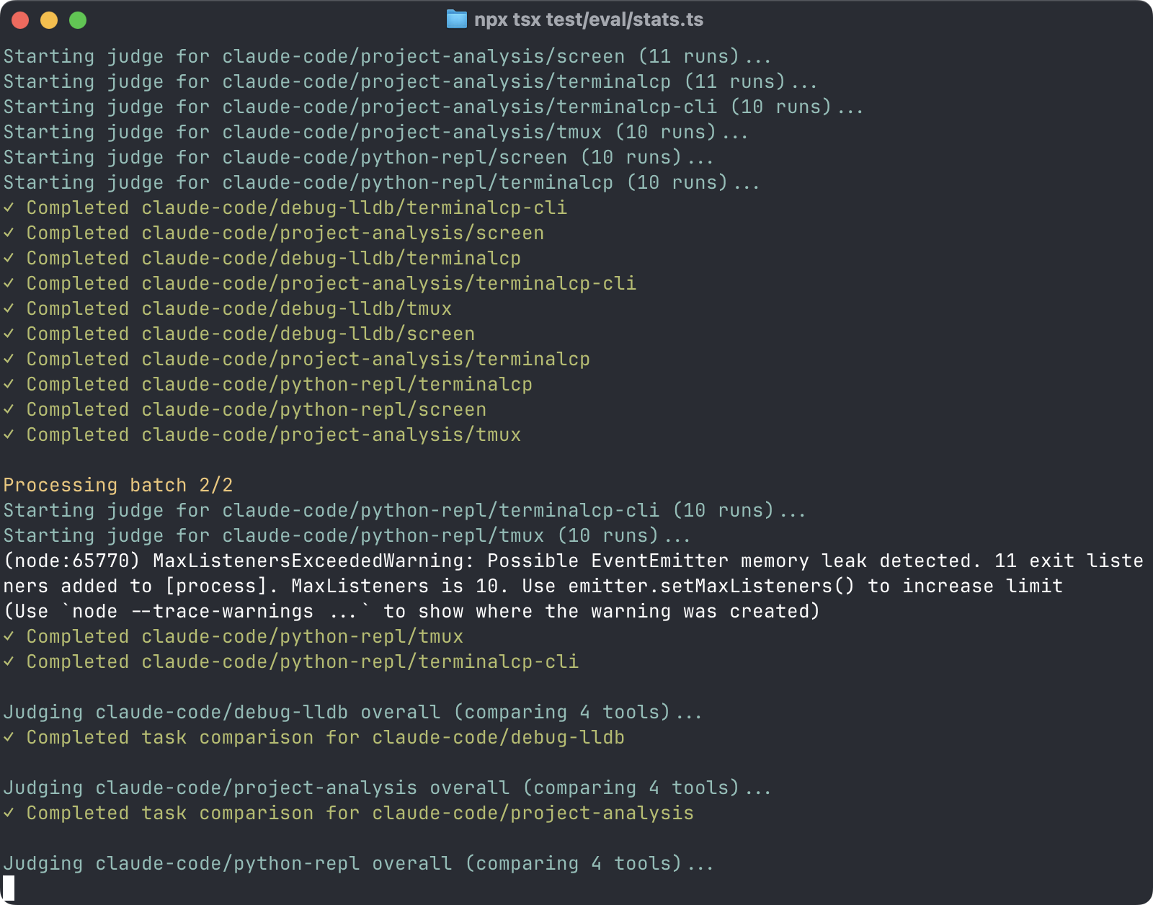Click the checkmark beside Completed claude-code/project-analysis/tmux
This screenshot has width=1153, height=905.
click(x=9, y=435)
